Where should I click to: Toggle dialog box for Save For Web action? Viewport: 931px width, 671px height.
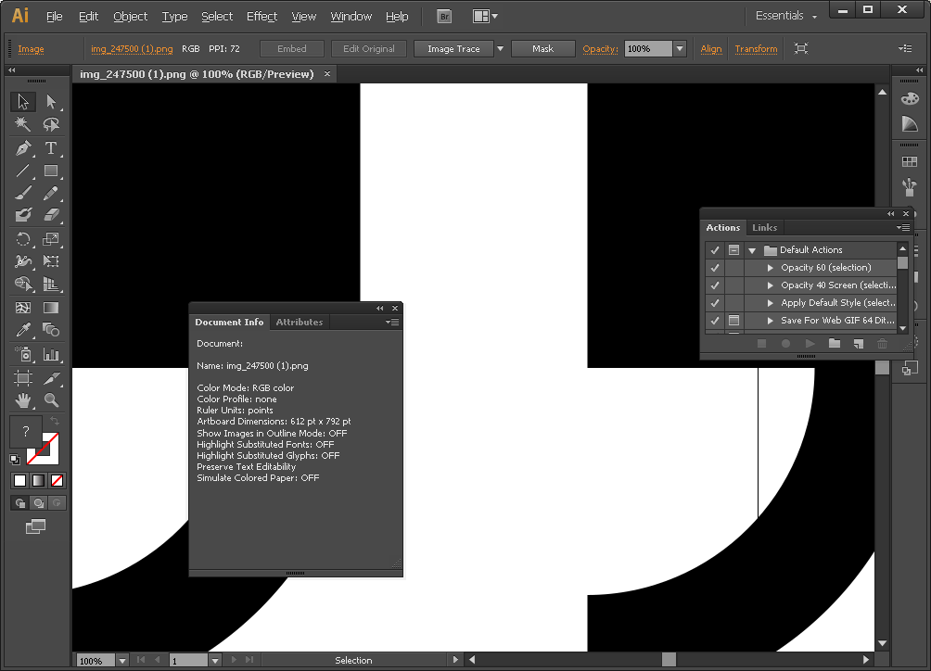coord(733,321)
